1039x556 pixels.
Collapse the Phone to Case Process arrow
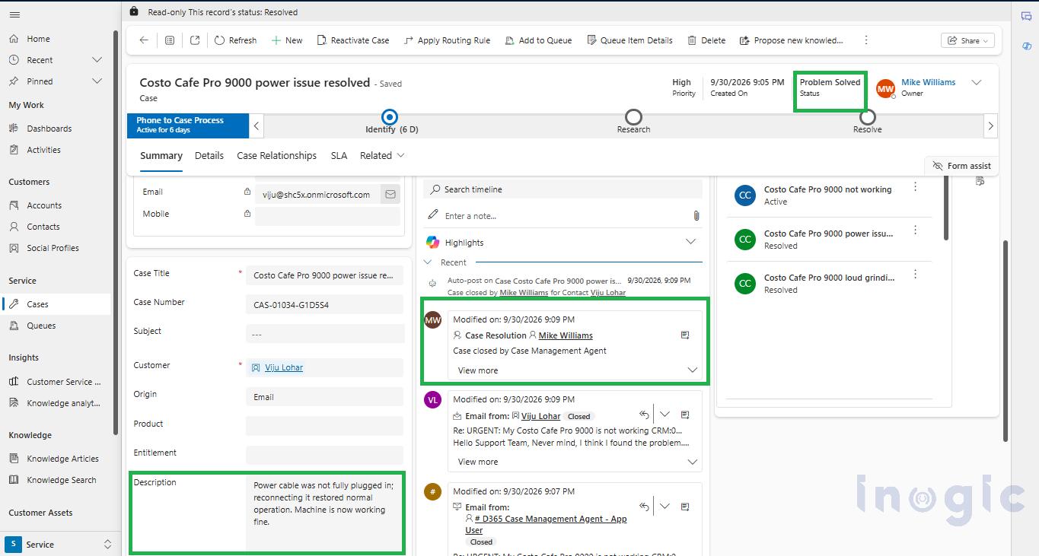(257, 126)
